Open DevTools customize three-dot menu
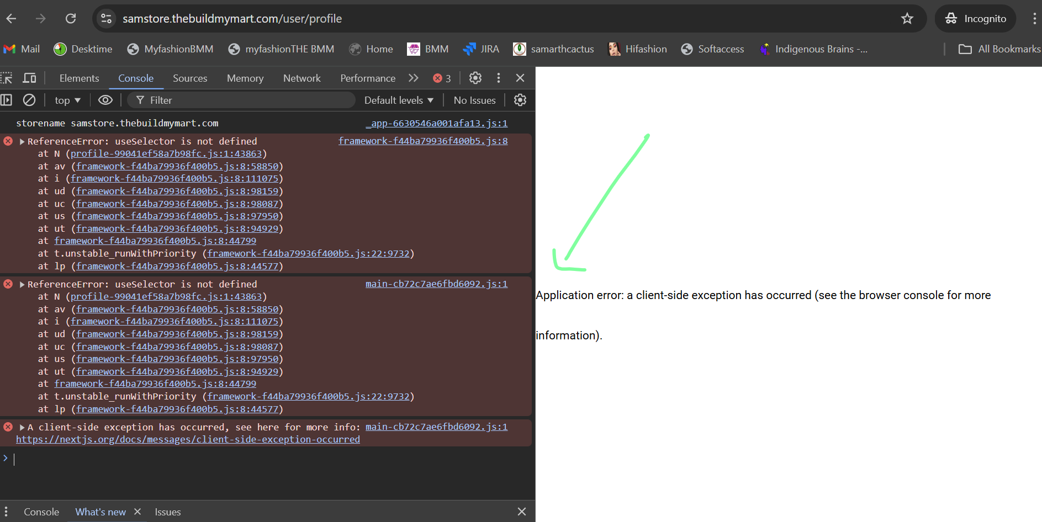The height and width of the screenshot is (522, 1042). click(499, 78)
